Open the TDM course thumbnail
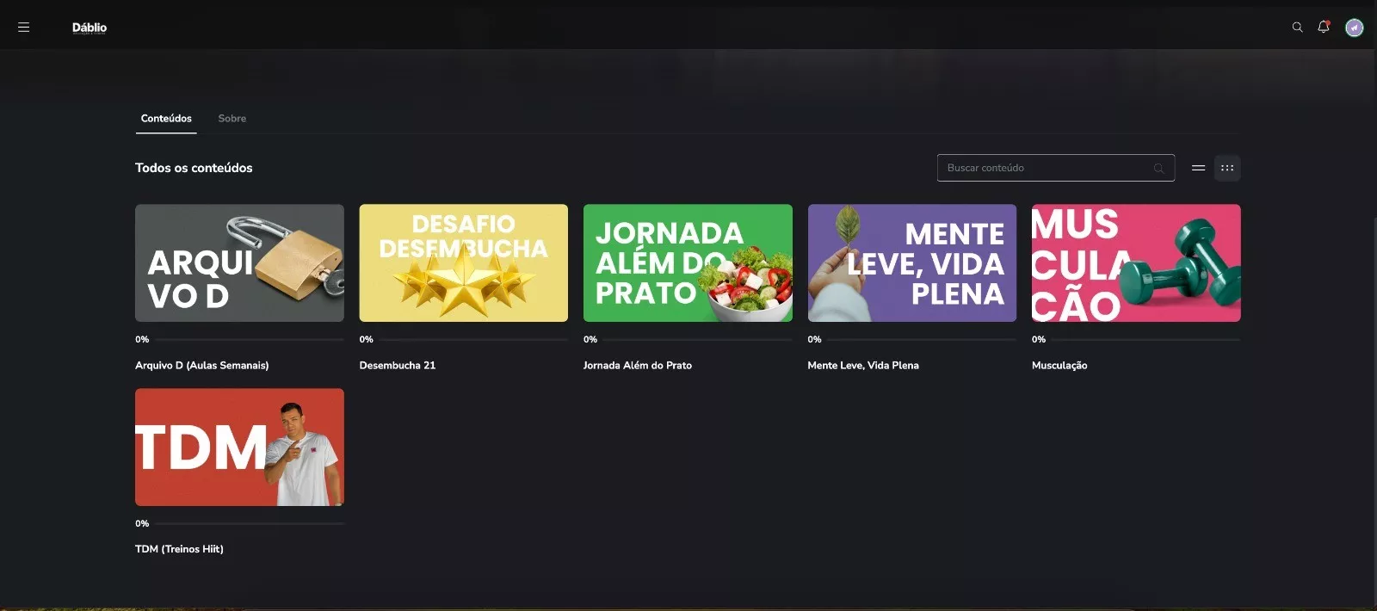Image resolution: width=1377 pixels, height=611 pixels. (x=239, y=447)
